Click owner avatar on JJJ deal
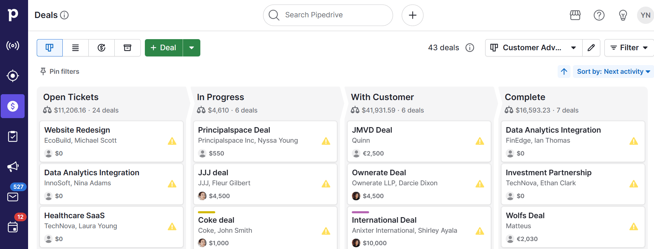654x249 pixels. tap(202, 196)
